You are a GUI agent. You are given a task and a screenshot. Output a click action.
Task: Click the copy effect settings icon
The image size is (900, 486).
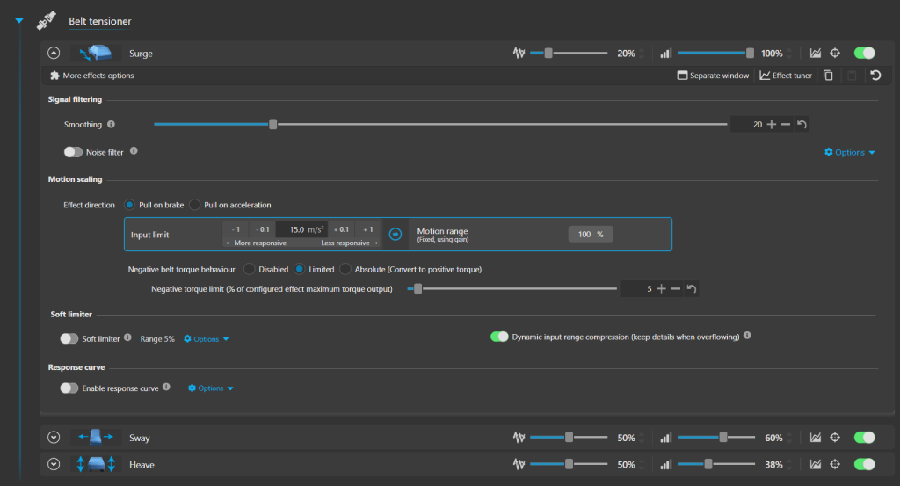pyautogui.click(x=828, y=76)
